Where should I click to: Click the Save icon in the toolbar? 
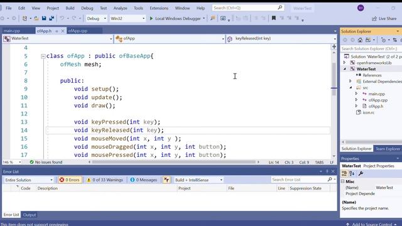(x=44, y=18)
